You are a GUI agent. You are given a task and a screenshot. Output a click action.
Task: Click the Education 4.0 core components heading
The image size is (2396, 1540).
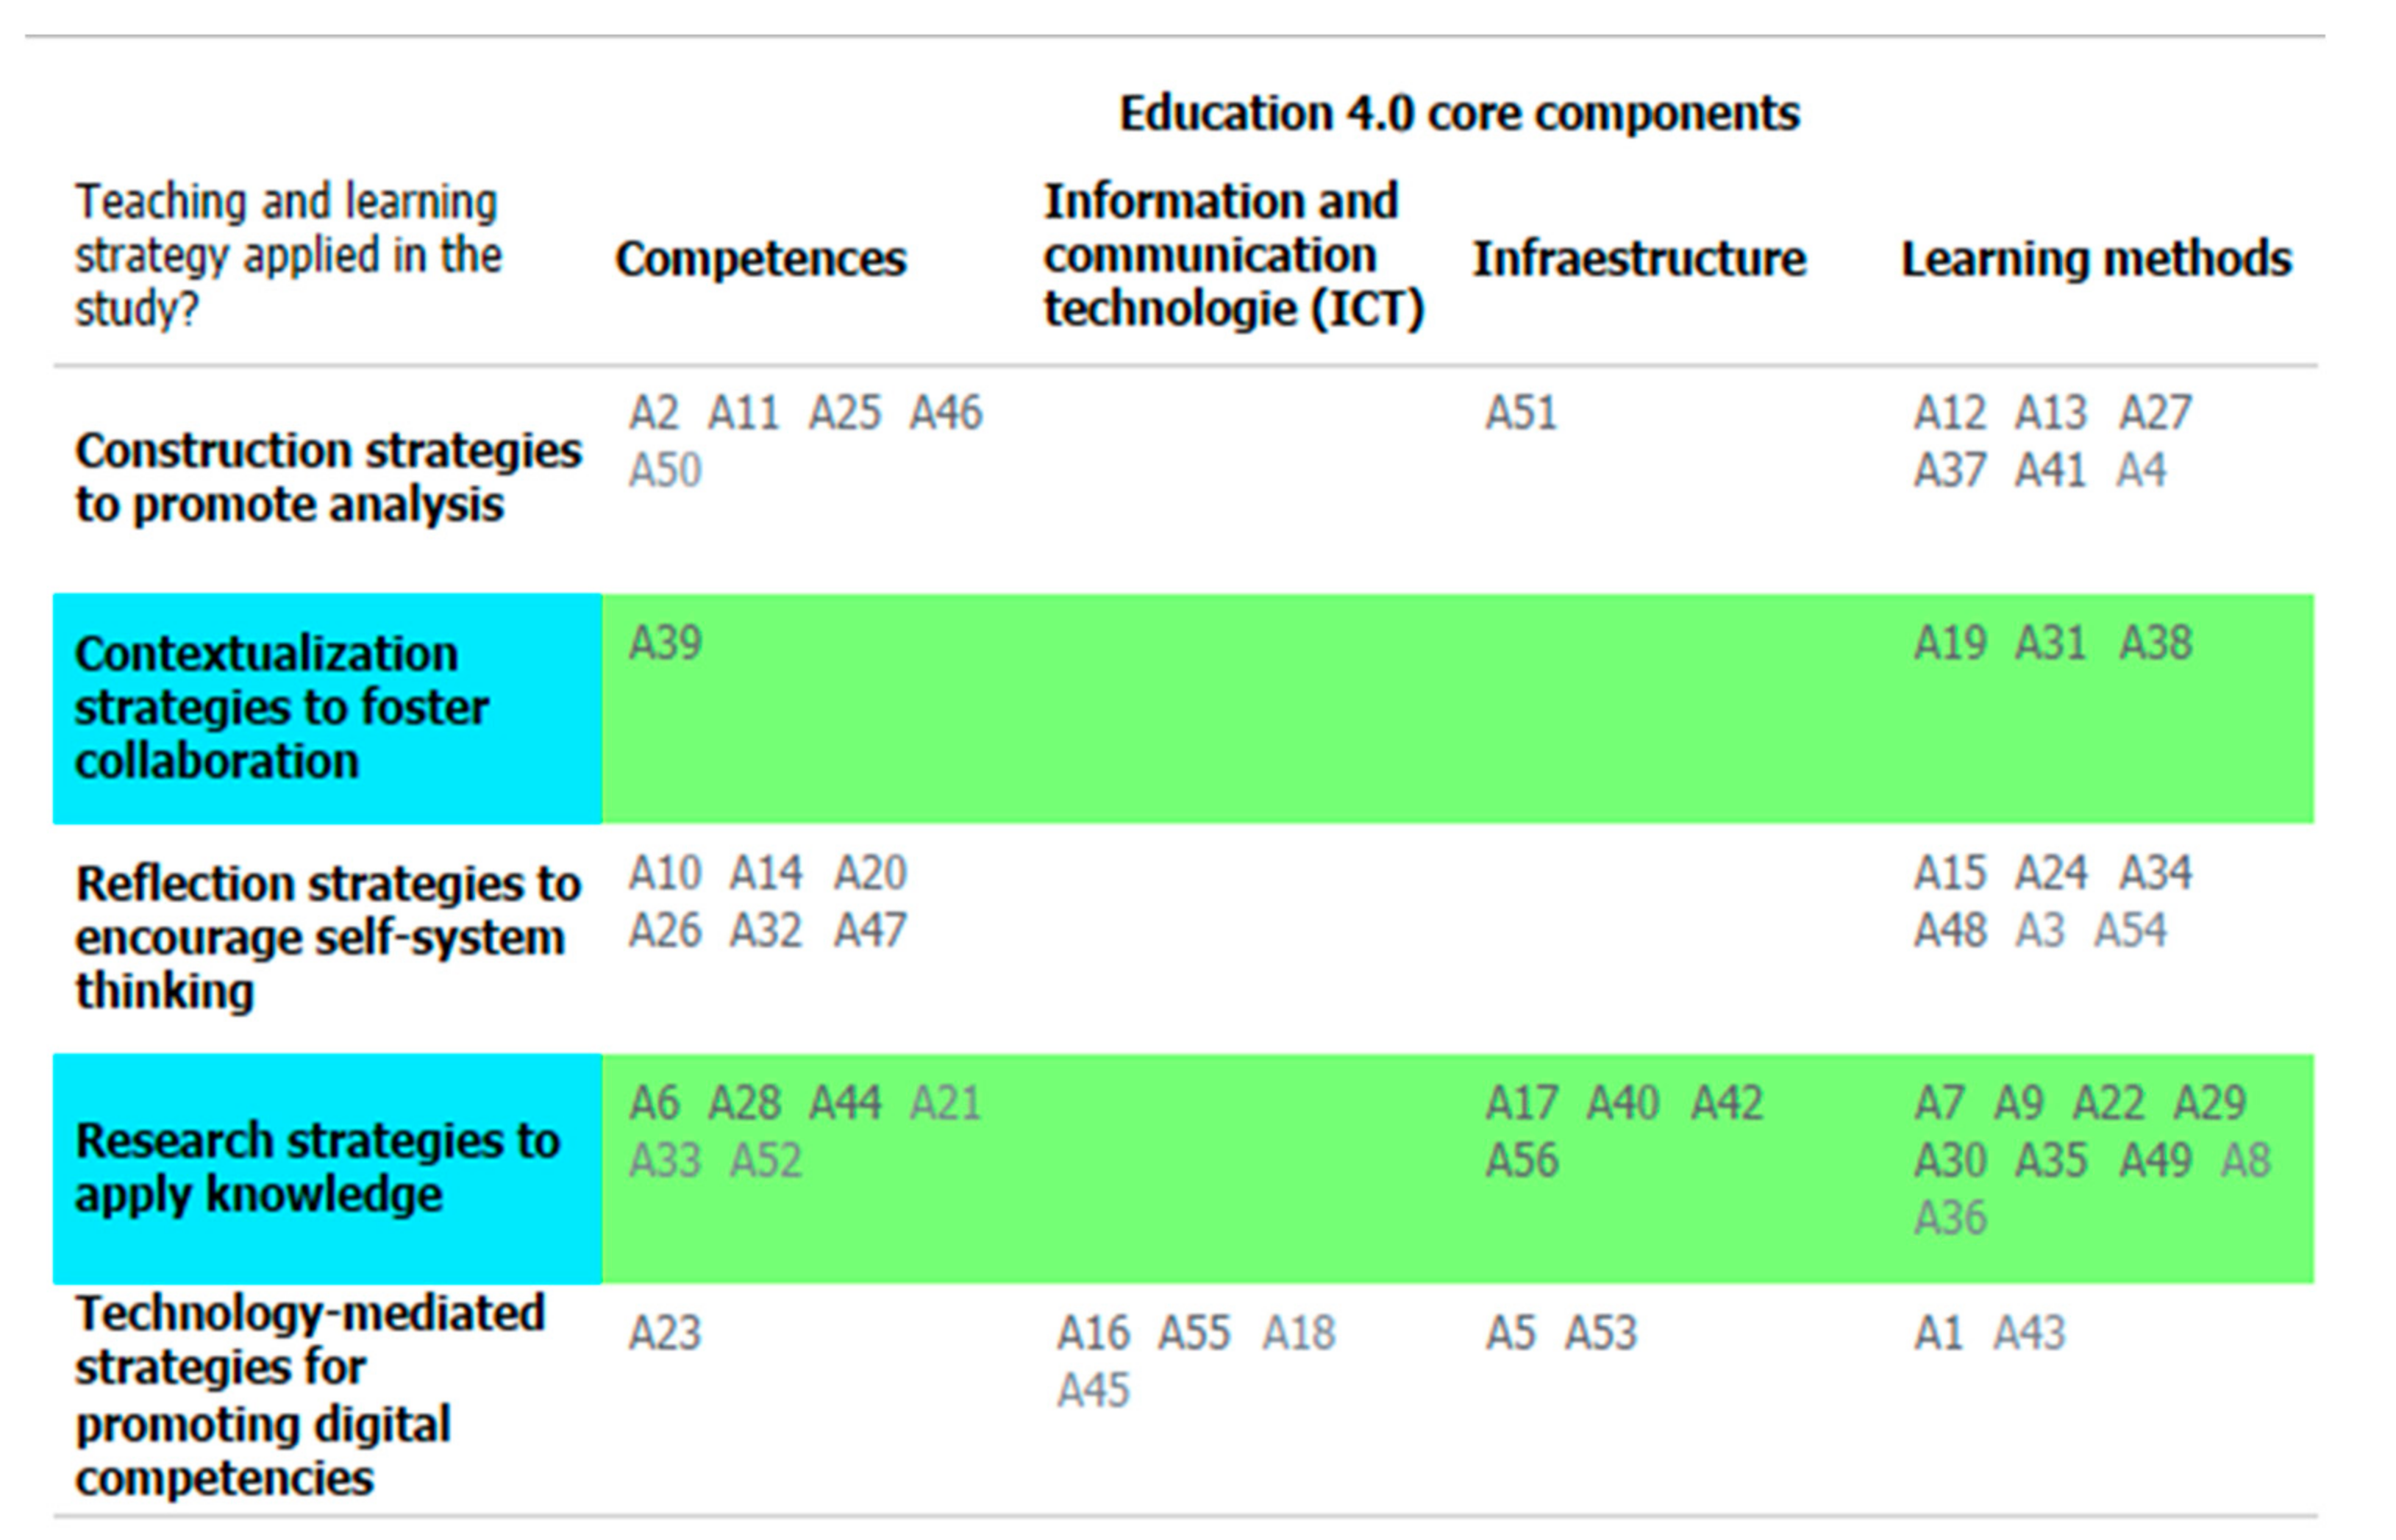1459,113
